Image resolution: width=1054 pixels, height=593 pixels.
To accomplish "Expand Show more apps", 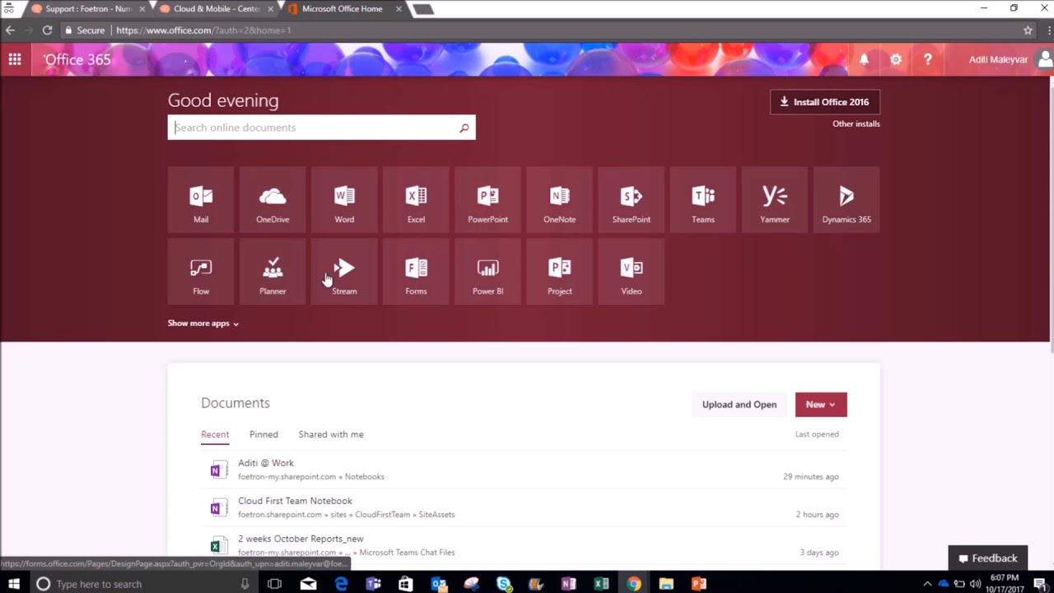I will click(203, 323).
